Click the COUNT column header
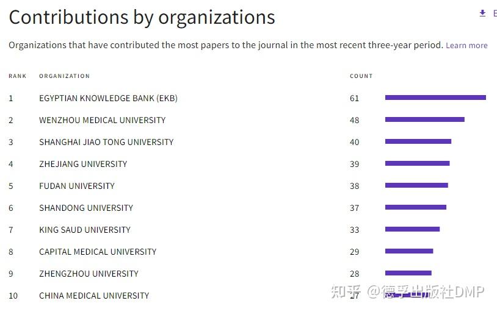497x312 pixels. click(x=361, y=76)
